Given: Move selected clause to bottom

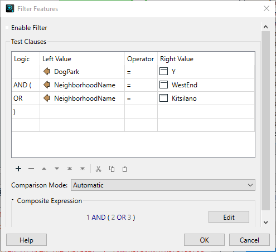Looking at the screenshot, I should 83,169.
